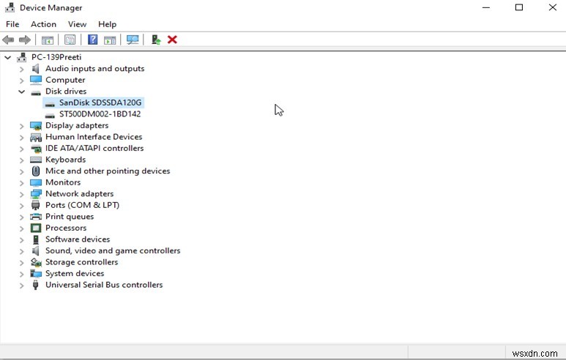566x361 pixels.
Task: Expand the Network adapters chevron
Action: point(22,194)
